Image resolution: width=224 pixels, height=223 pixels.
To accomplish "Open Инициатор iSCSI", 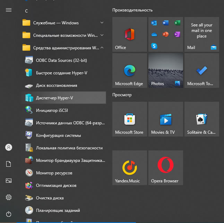I will point(63,110).
